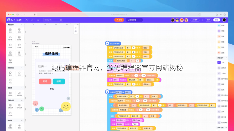This screenshot has height=131, width=234.
Task: Collapse the 传感器 section
Action: pyautogui.click(x=22, y=120)
